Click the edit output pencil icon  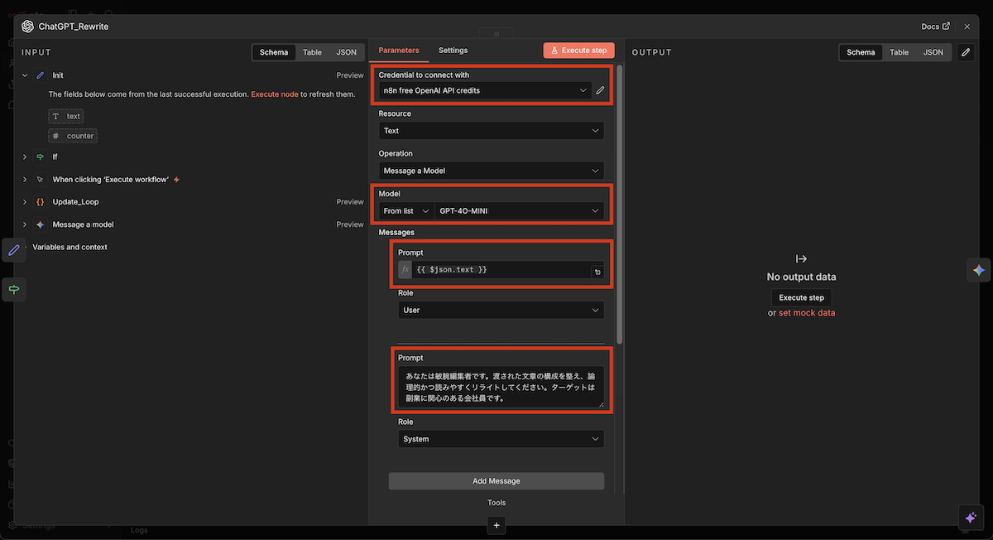[965, 52]
